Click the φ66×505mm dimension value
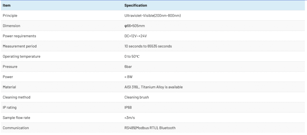Image resolution: width=307 pixels, height=135 pixels. click(x=135, y=26)
